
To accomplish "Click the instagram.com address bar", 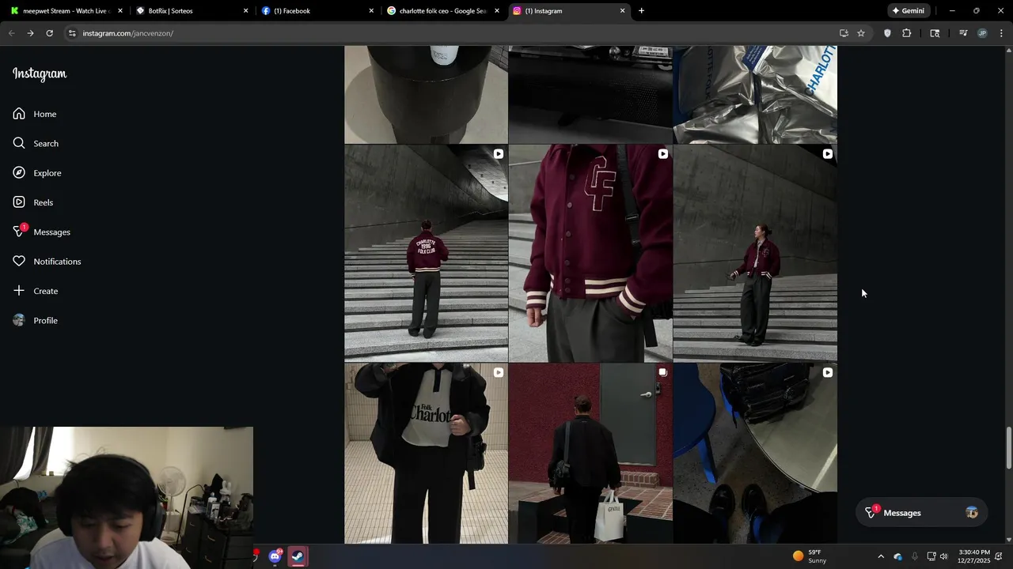I will point(451,33).
